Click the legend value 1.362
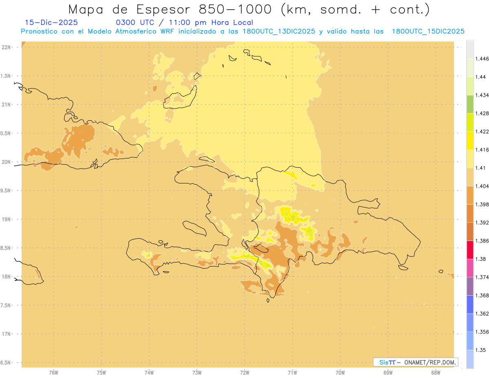 point(482,314)
